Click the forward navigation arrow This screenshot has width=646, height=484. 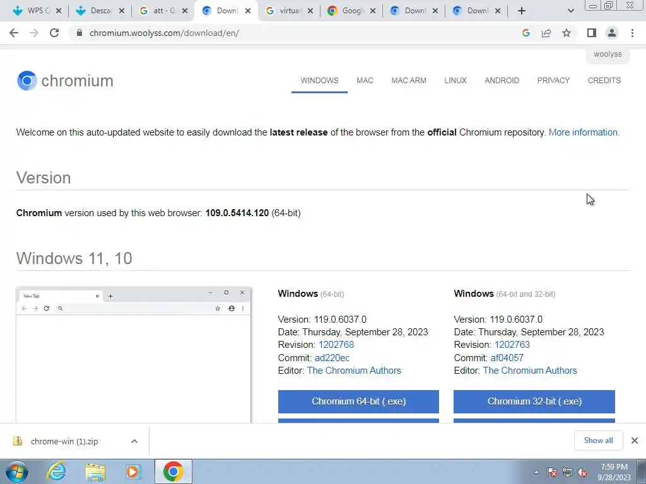click(34, 33)
